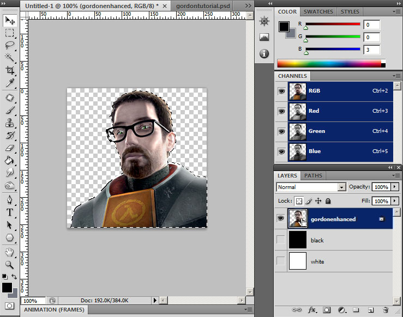
Task: Select the Move tool
Action: [10, 20]
